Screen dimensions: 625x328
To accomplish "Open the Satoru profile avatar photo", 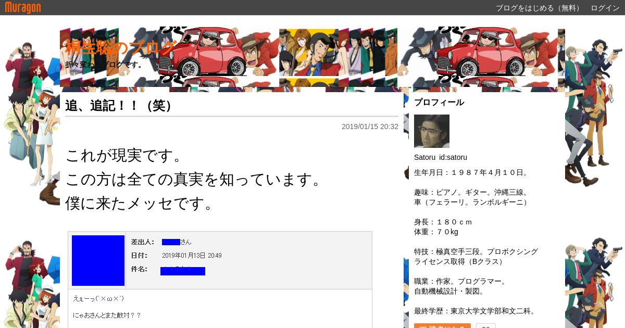I will pyautogui.click(x=432, y=131).
